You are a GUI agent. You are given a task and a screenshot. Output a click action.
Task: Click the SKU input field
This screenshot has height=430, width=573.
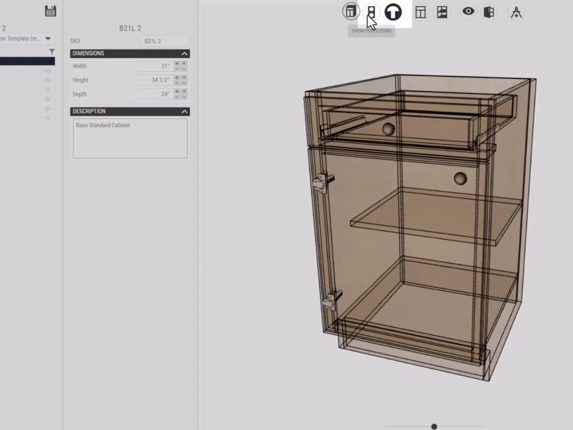(x=164, y=41)
